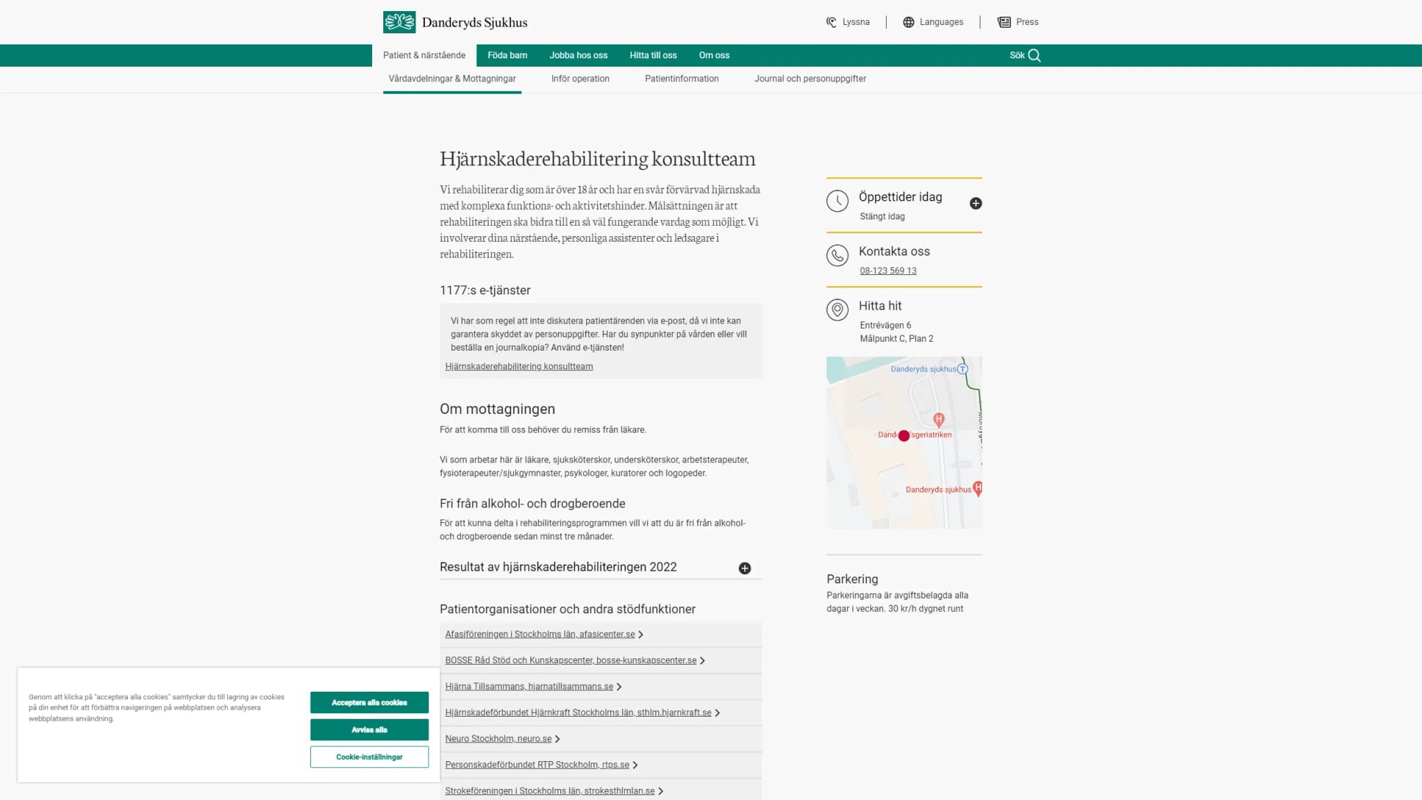Click the Lyssna ear icon
This screenshot has height=800, width=1422.
click(831, 22)
